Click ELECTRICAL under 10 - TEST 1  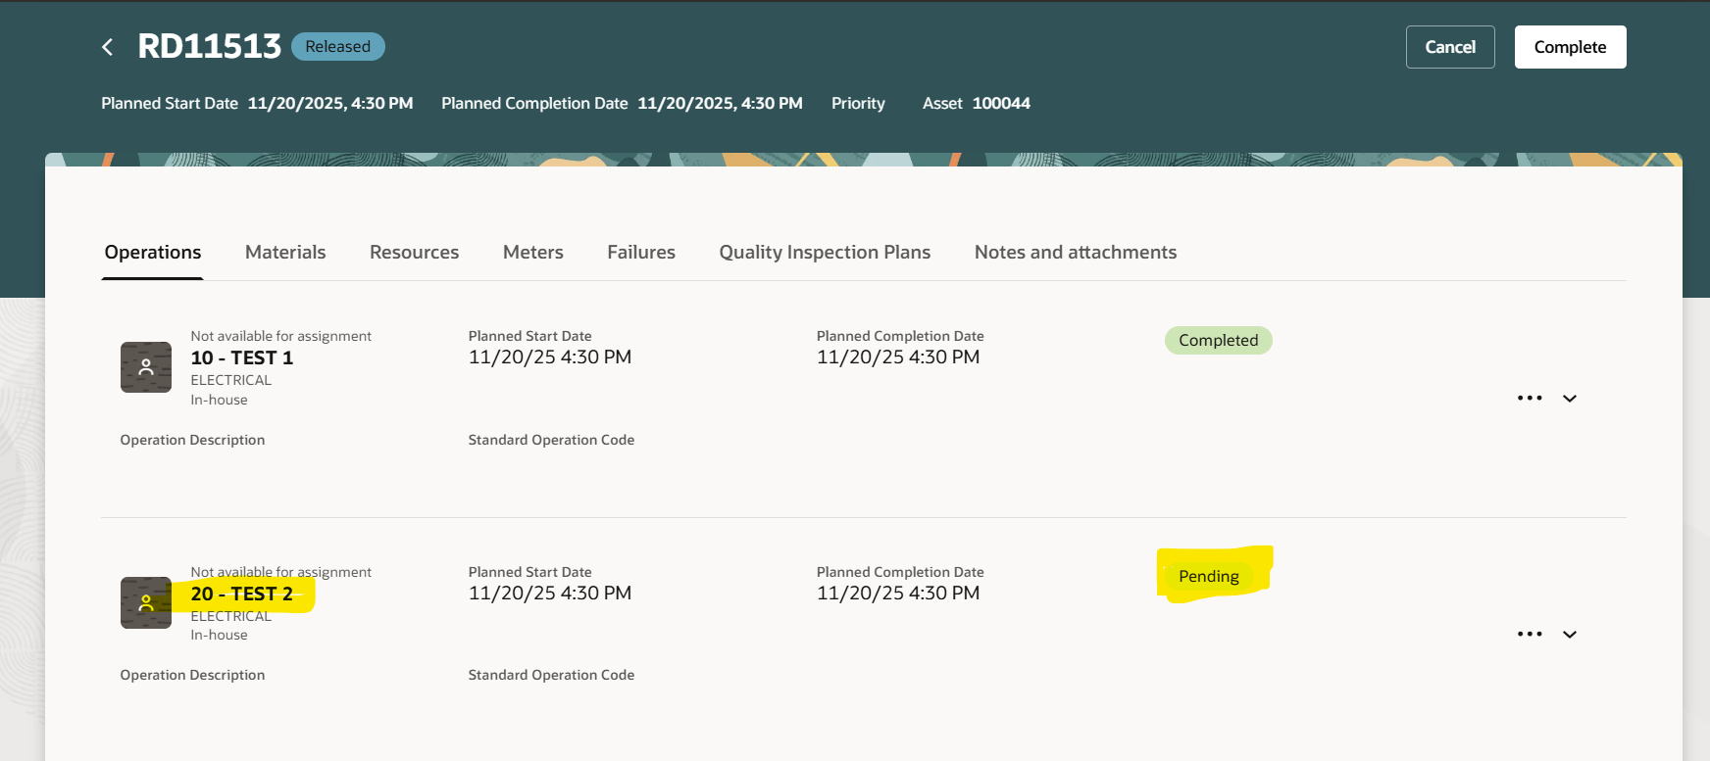point(230,380)
